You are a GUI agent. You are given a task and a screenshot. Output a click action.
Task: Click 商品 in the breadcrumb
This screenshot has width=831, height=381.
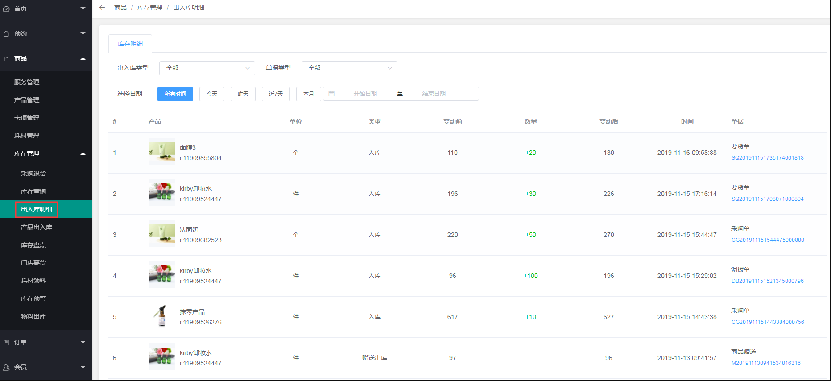pos(120,8)
